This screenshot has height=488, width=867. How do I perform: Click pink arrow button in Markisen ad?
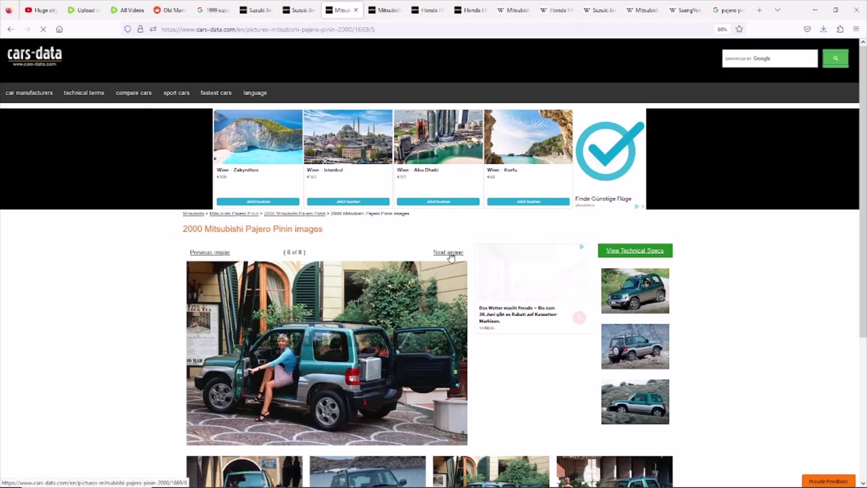click(579, 318)
